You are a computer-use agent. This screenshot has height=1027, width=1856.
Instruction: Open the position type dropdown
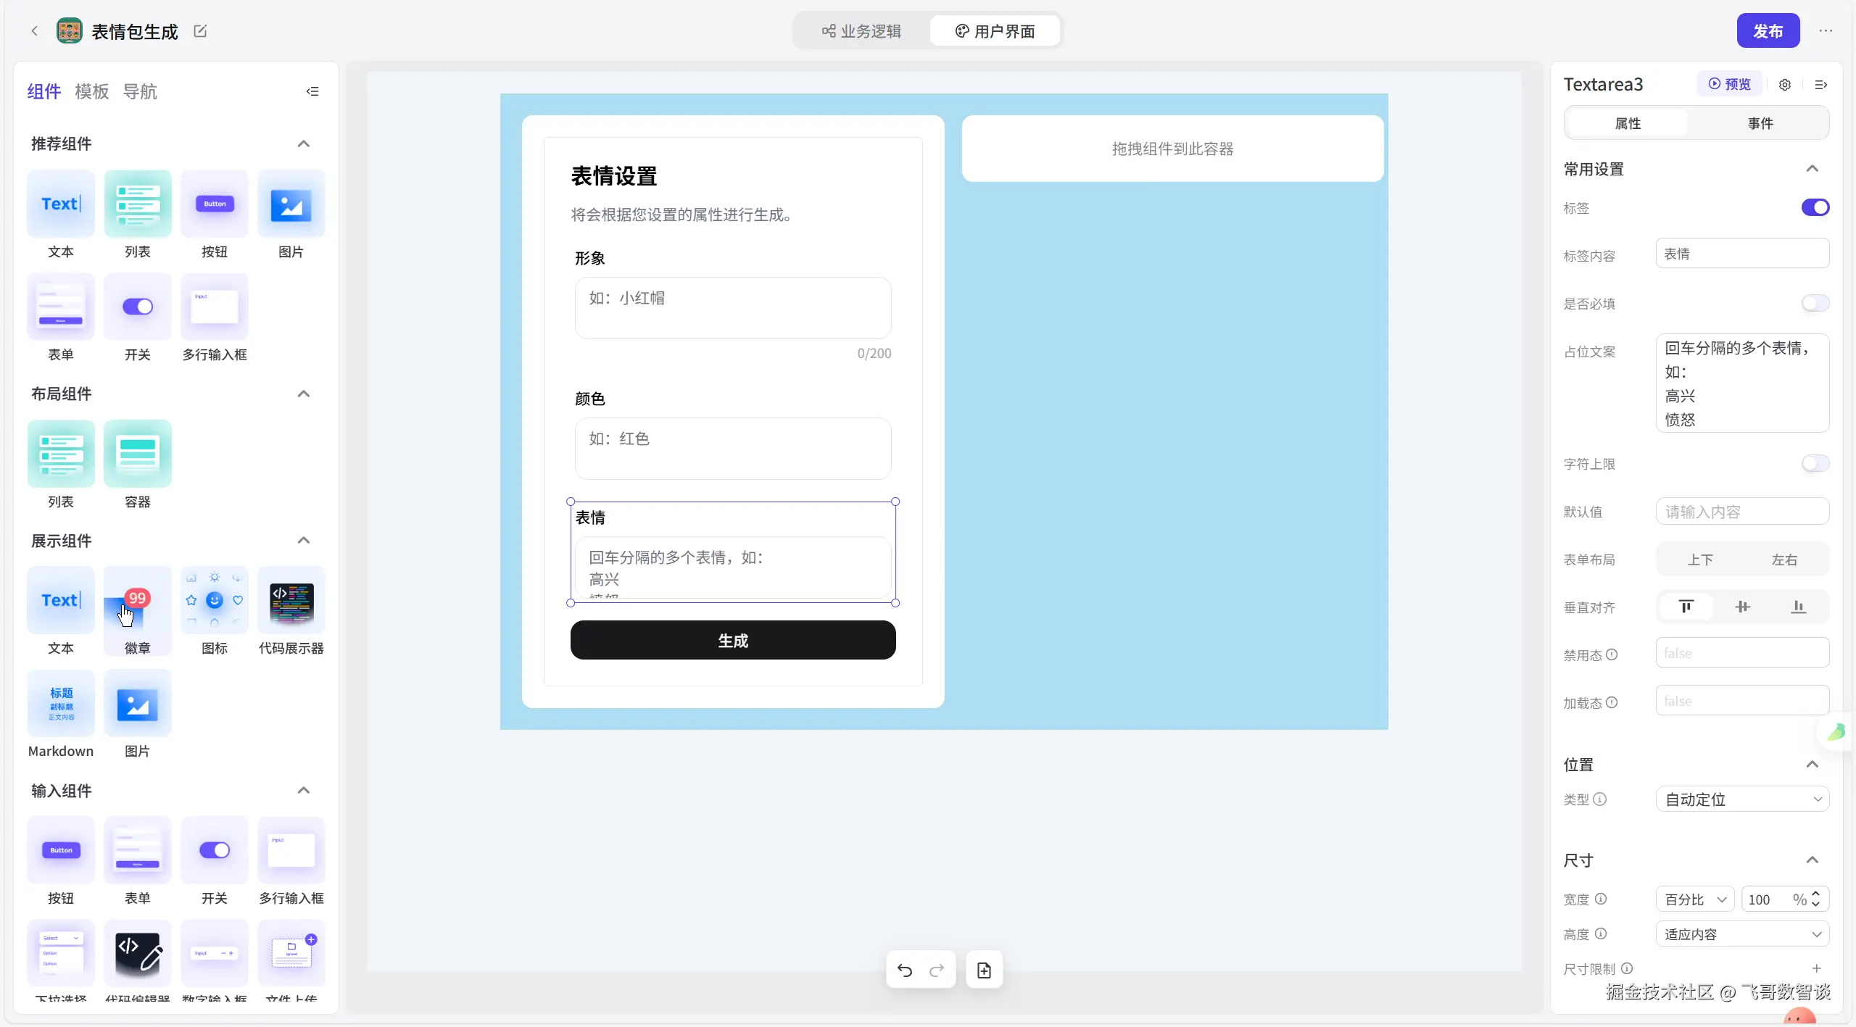pos(1742,799)
